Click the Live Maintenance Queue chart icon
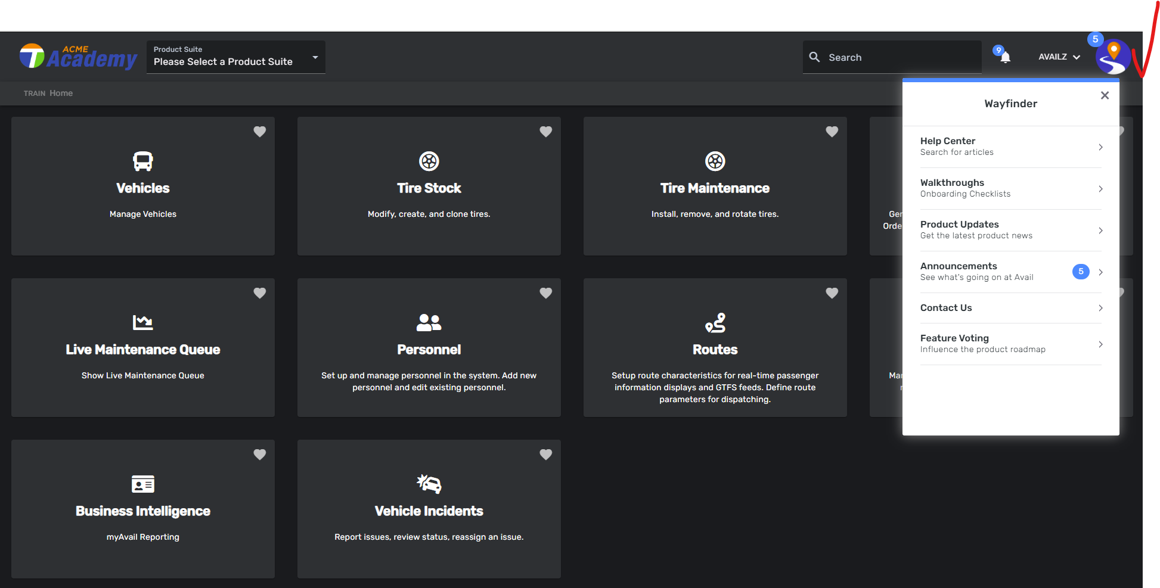The width and height of the screenshot is (1160, 588). tap(143, 322)
